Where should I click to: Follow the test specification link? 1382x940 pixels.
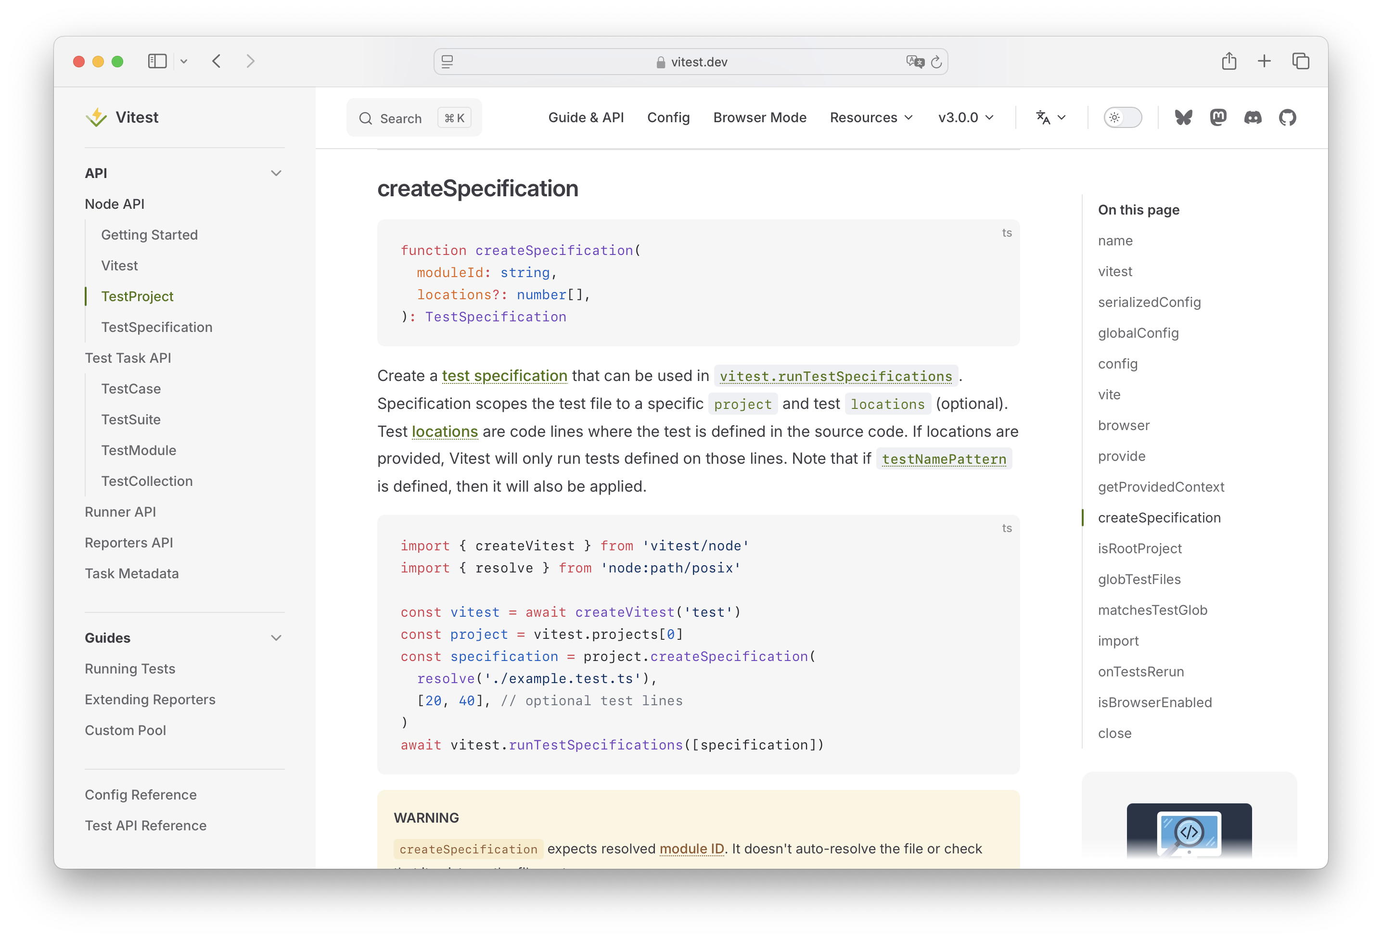pyautogui.click(x=504, y=376)
